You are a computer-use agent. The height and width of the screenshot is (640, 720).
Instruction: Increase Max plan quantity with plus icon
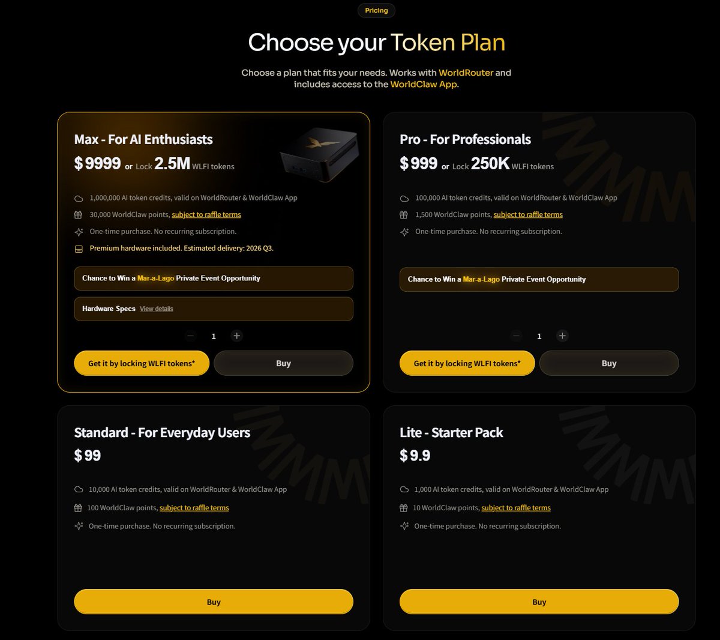(x=236, y=336)
